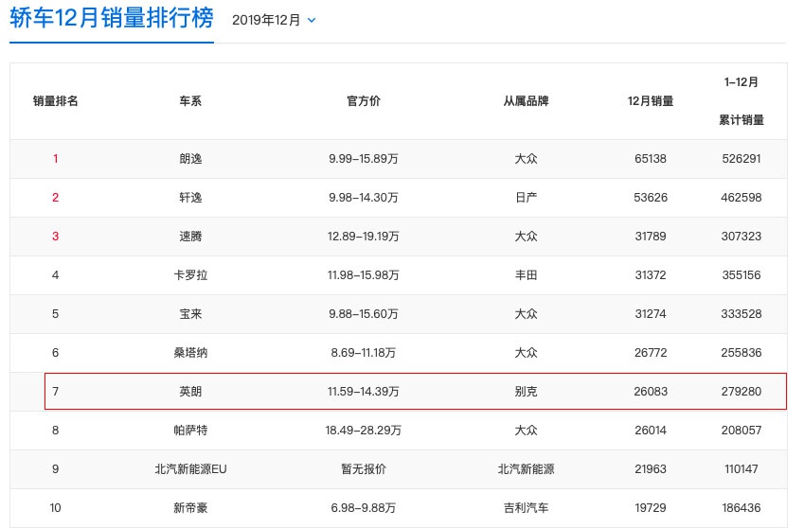Click price 9.98-14.30万 for 轩逸
The image size is (804, 528).
pyautogui.click(x=364, y=198)
